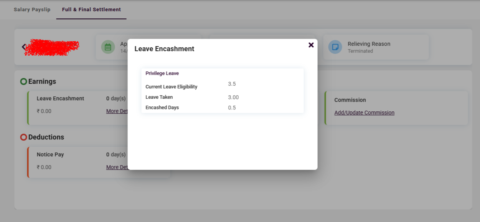Click the Commission card title

tap(350, 100)
